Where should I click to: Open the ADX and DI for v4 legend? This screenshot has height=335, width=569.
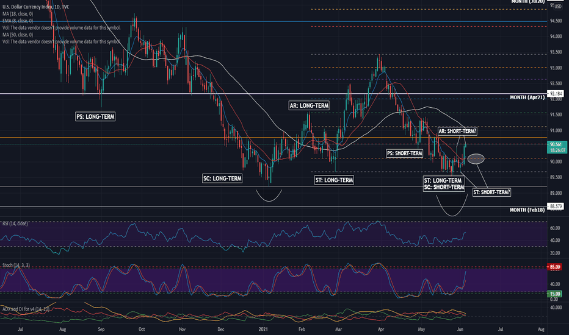coord(26,309)
